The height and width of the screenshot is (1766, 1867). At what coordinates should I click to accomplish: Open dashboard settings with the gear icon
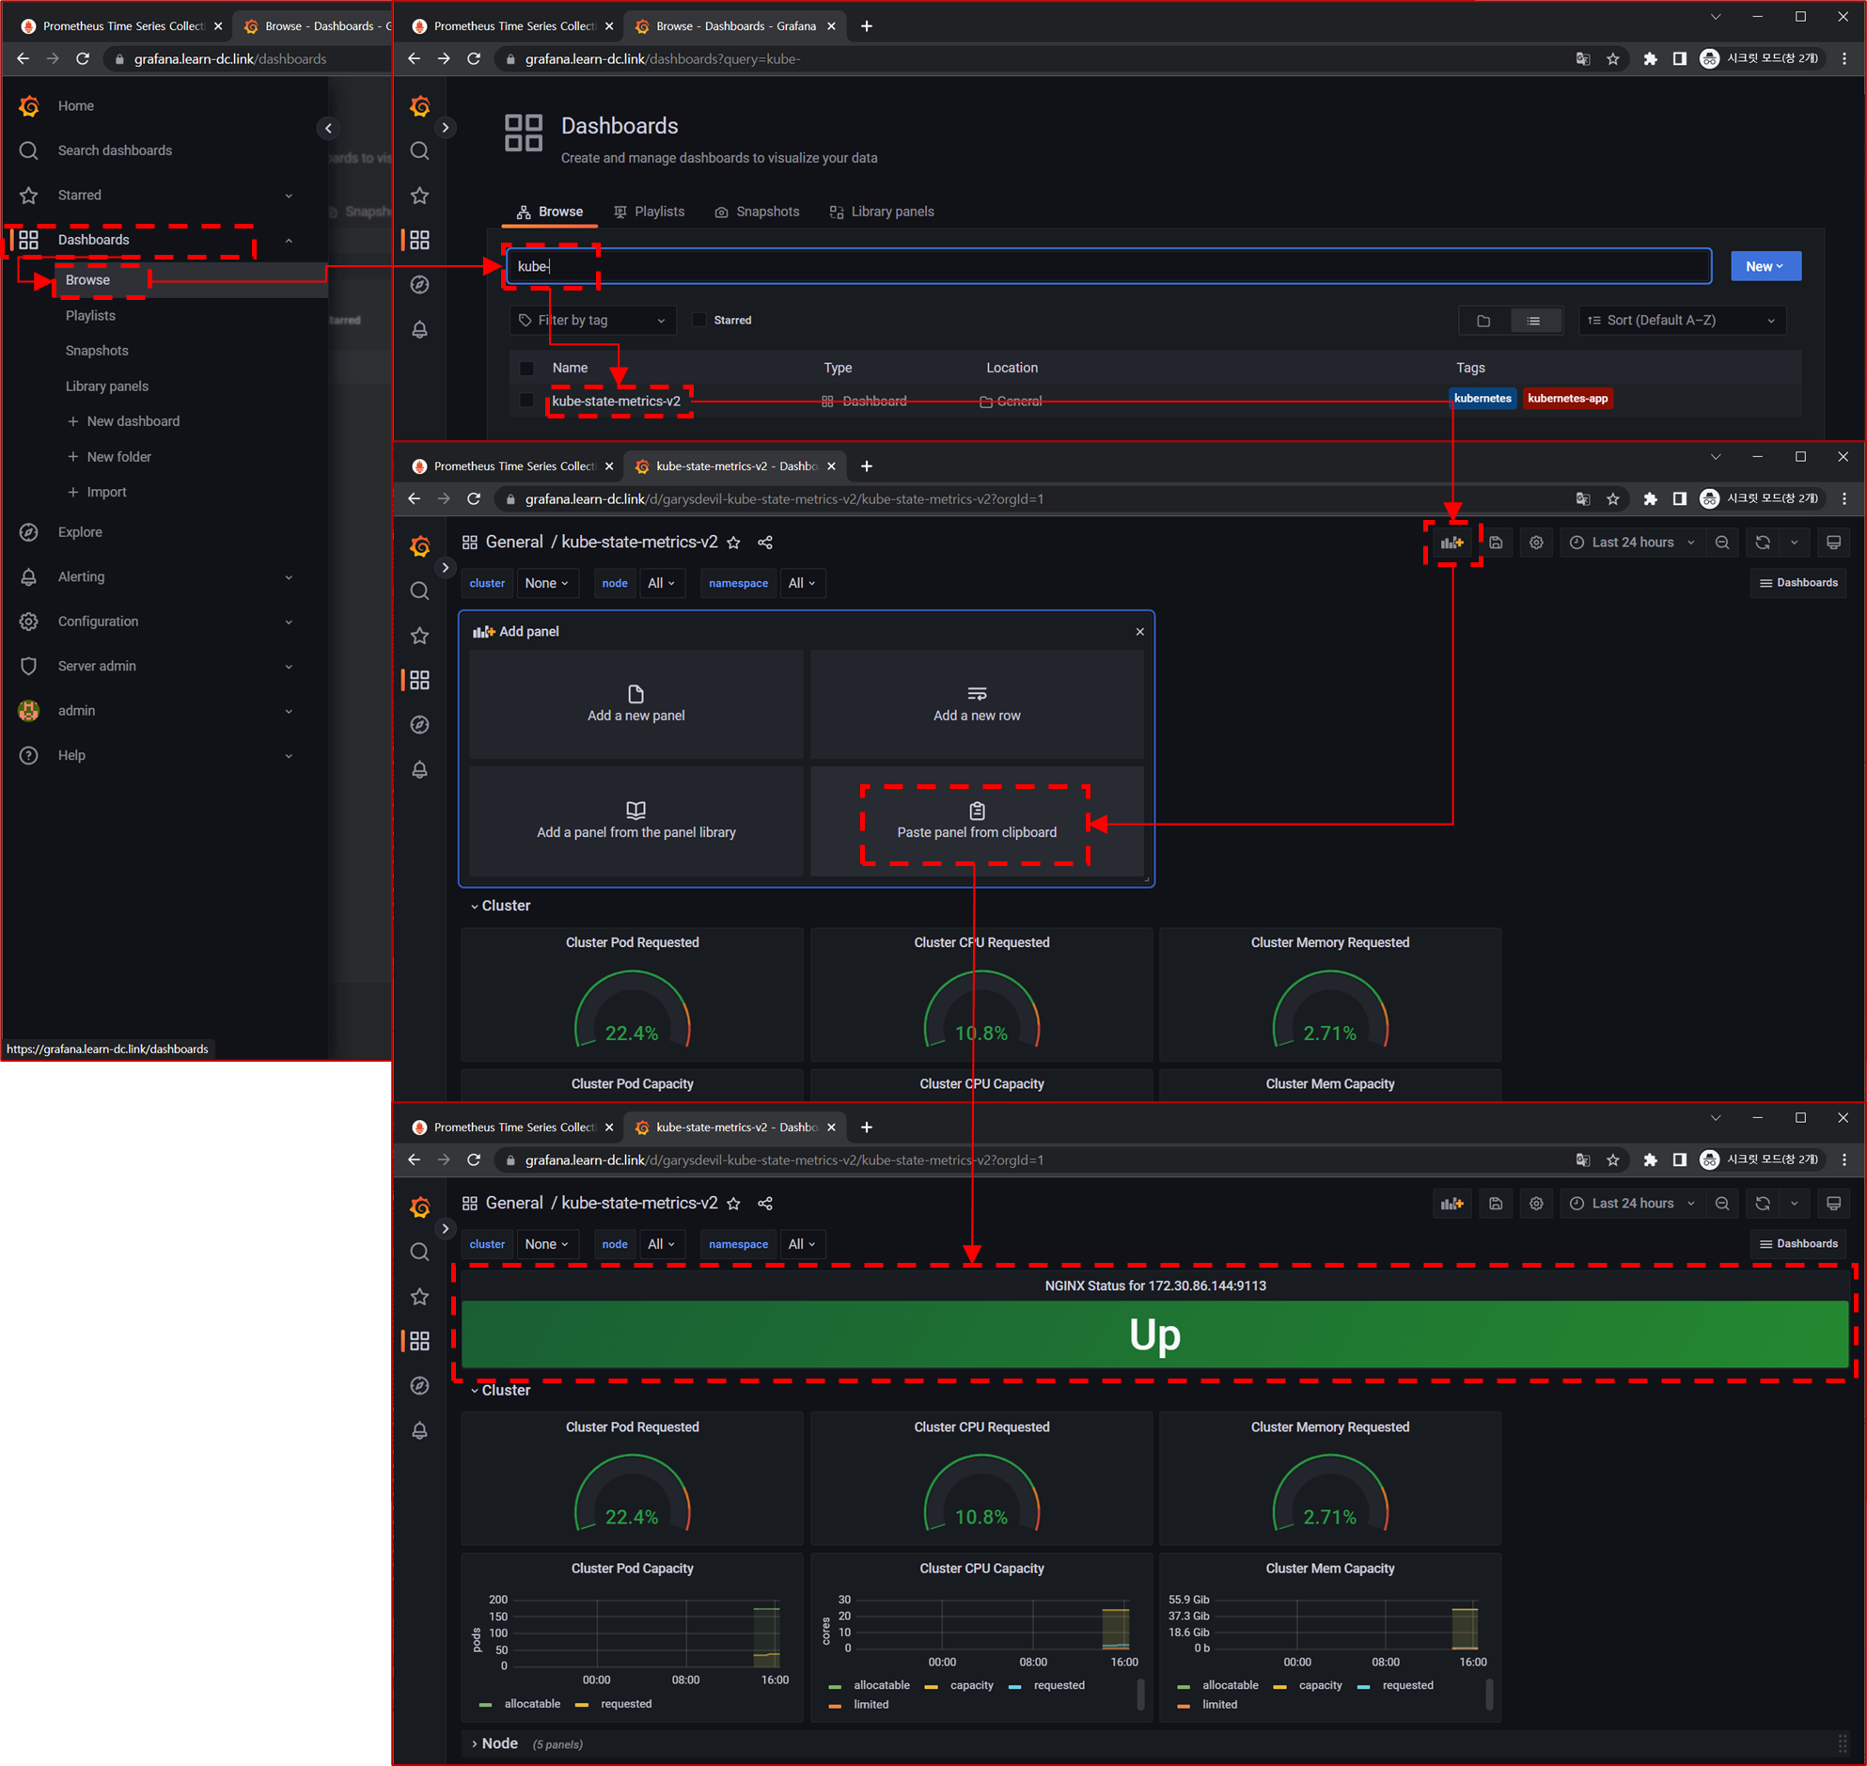[x=1536, y=543]
